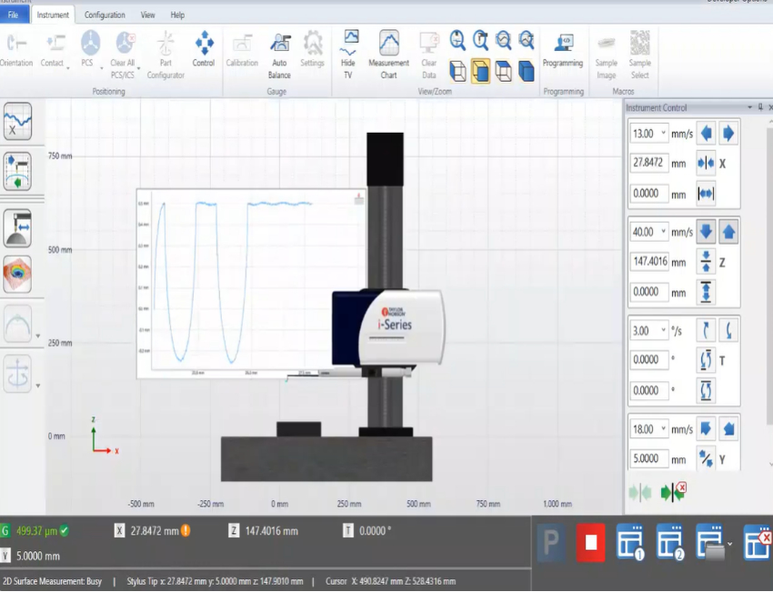This screenshot has height=592, width=773.
Task: Open the View tab
Action: [147, 15]
